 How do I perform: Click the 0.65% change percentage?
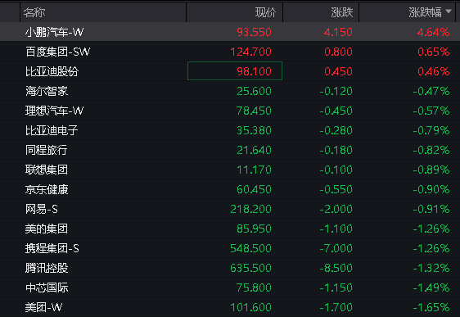(x=433, y=52)
